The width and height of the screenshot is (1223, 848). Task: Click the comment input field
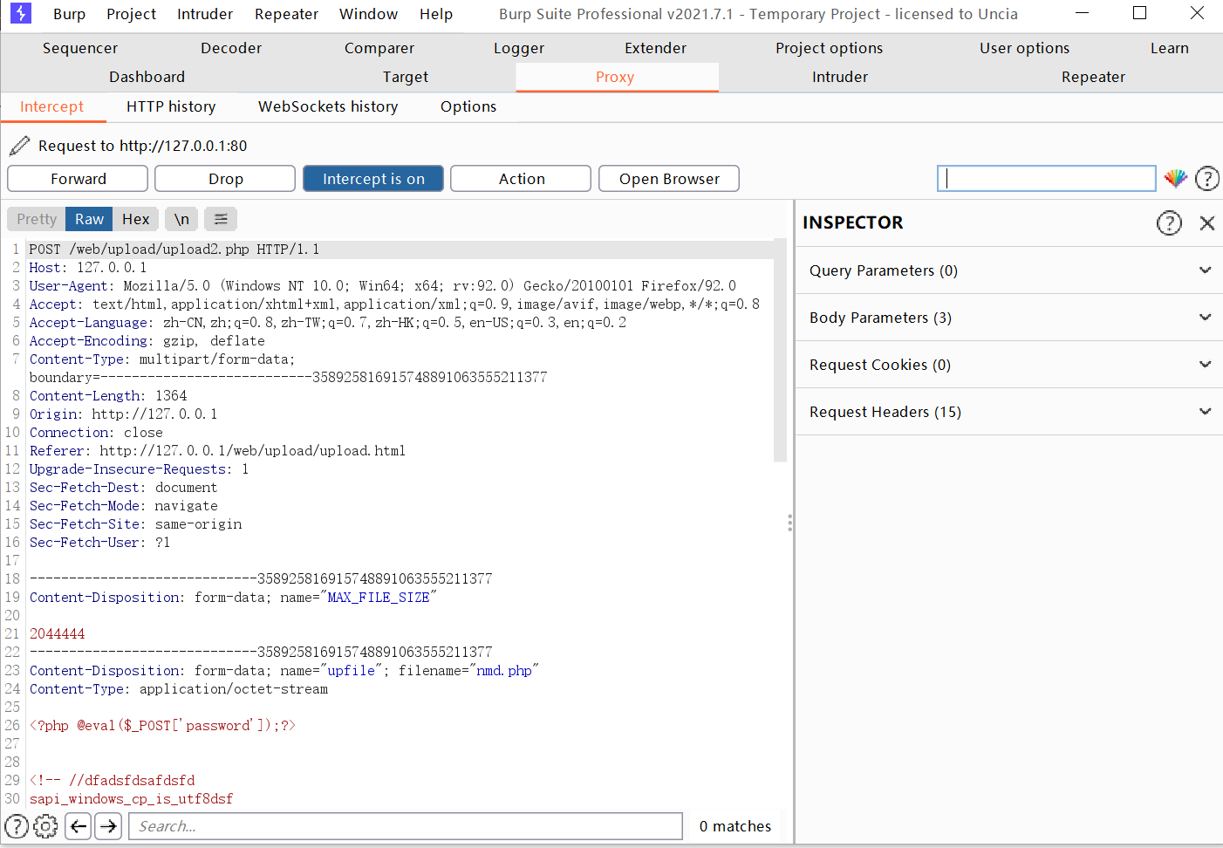coord(1047,179)
